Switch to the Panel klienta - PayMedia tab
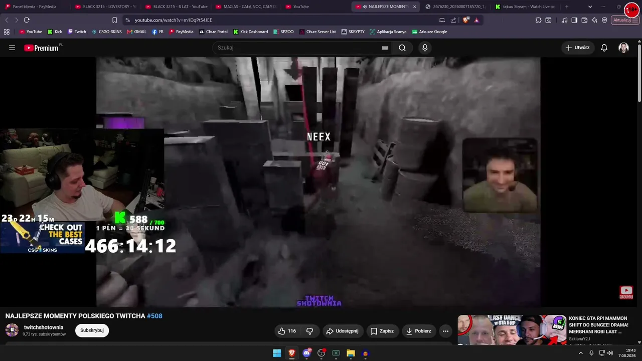The image size is (642, 361). point(35,7)
